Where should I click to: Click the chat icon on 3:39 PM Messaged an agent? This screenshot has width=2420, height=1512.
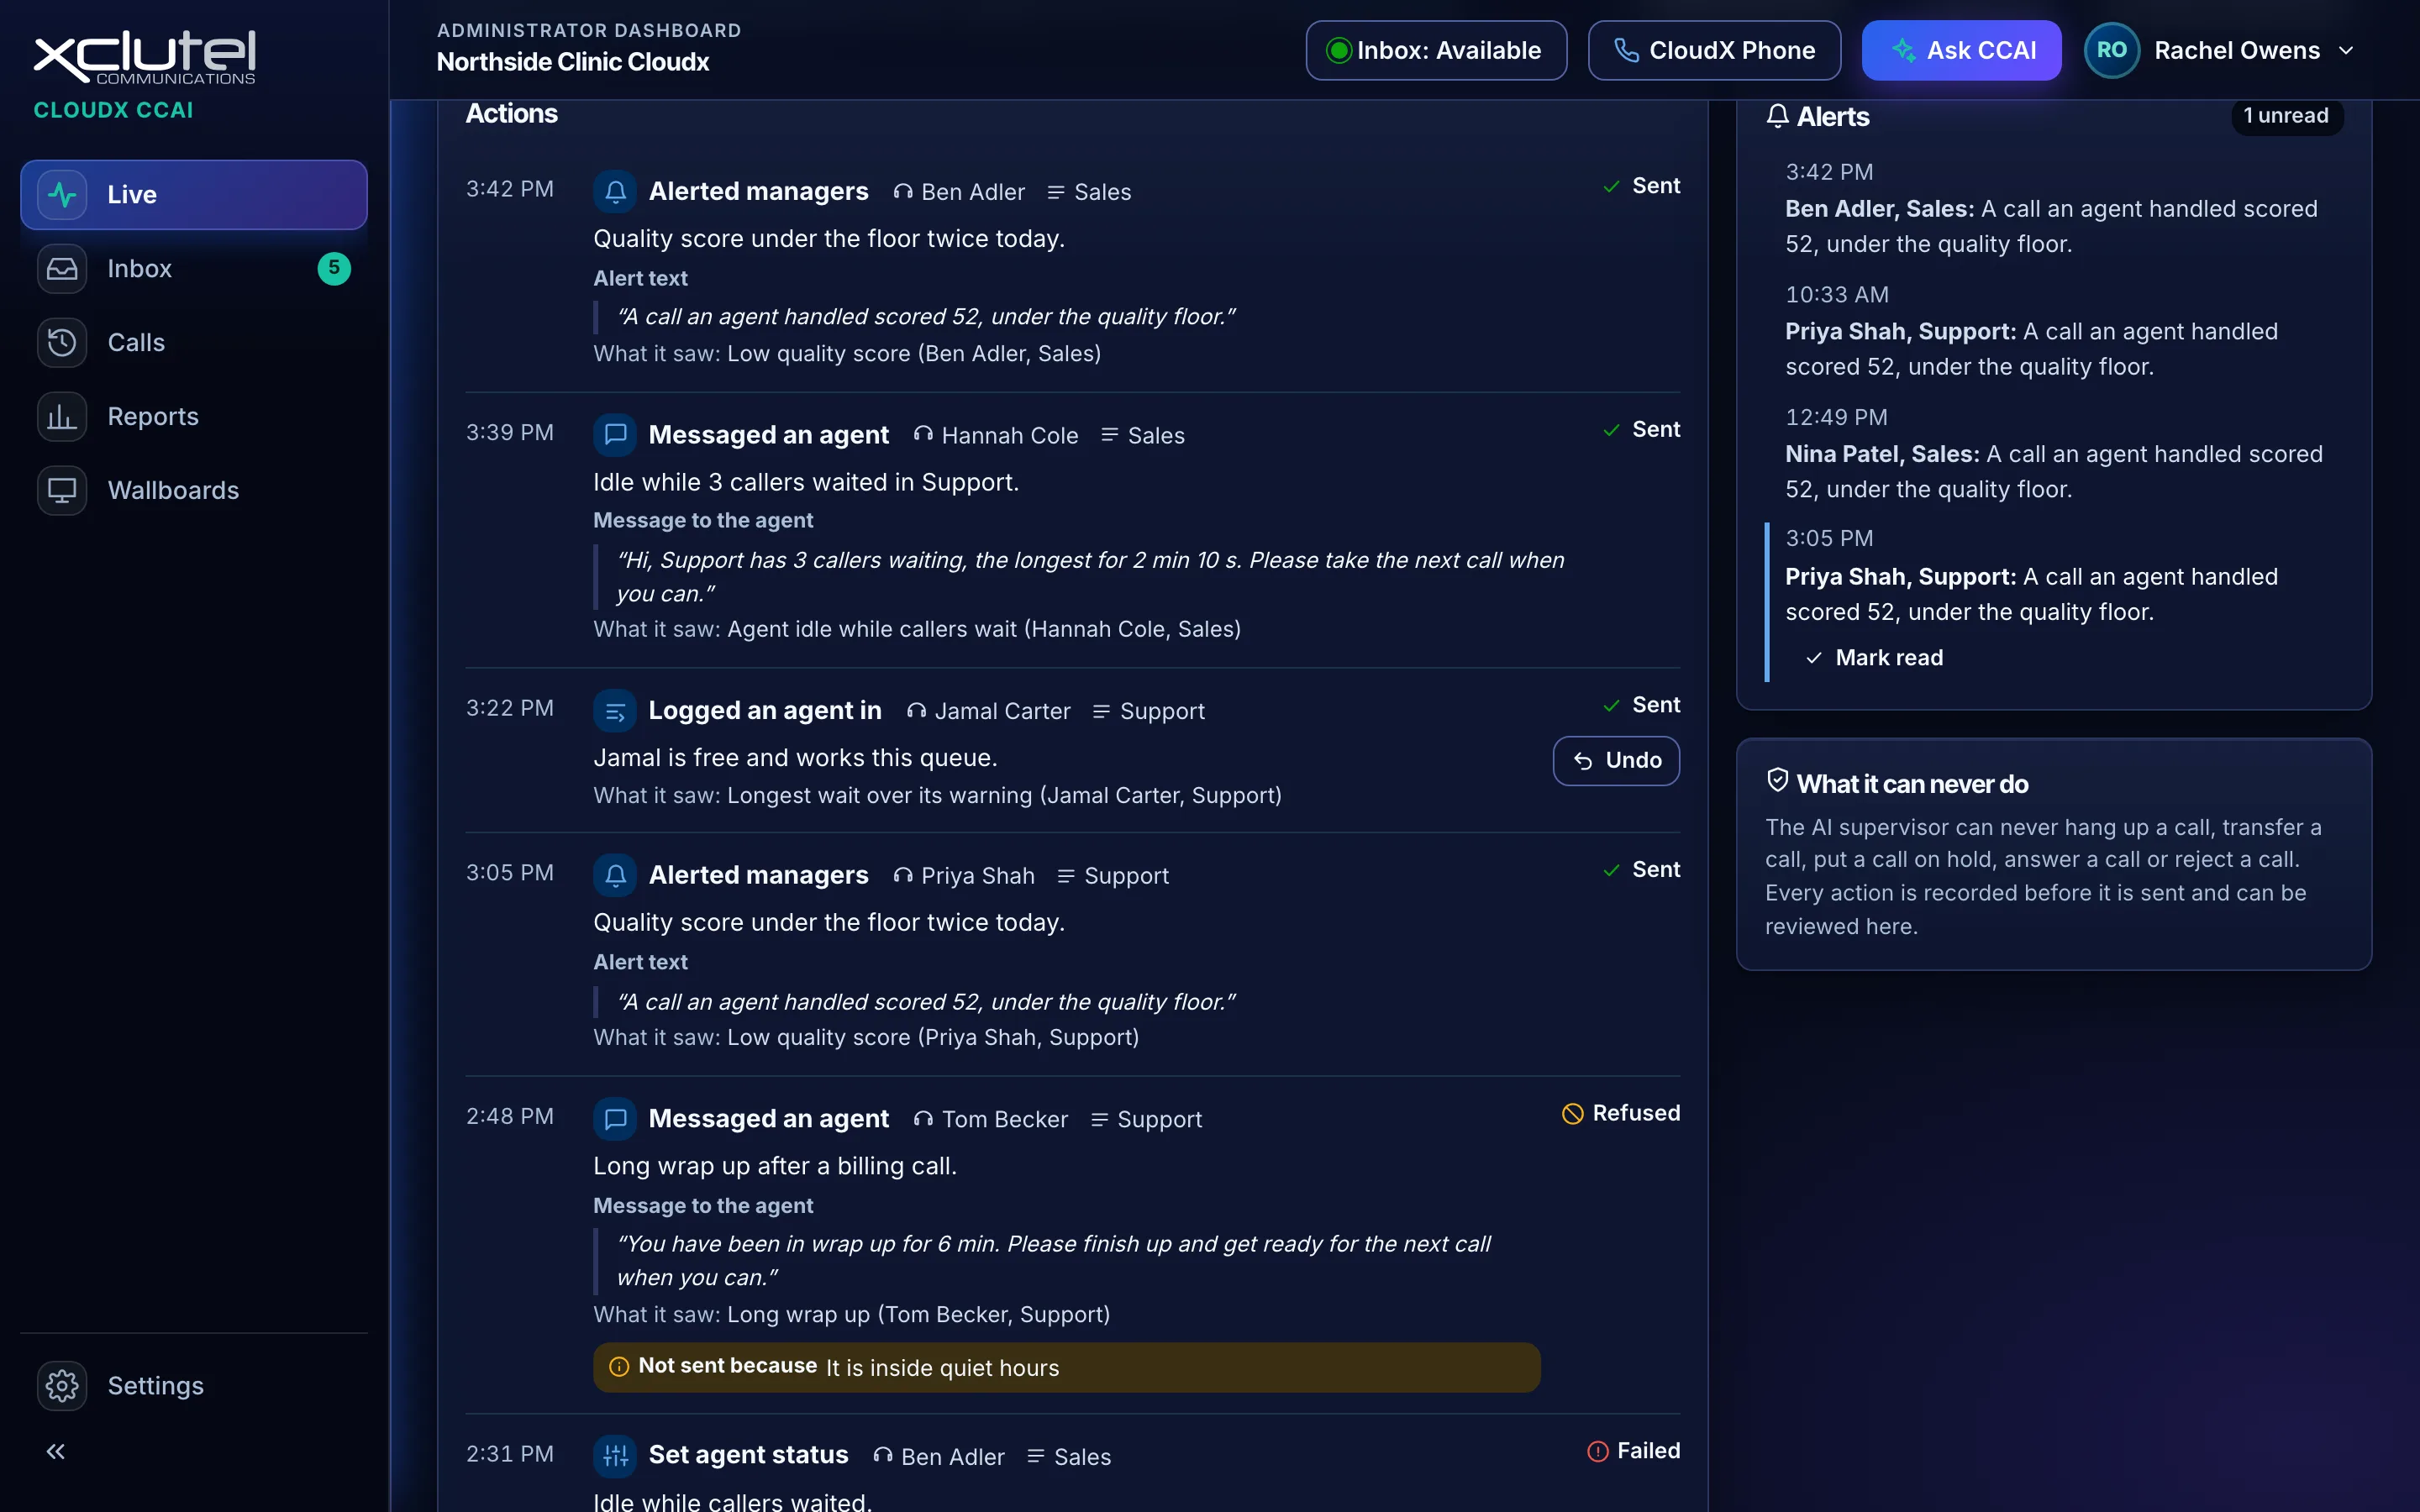(615, 434)
